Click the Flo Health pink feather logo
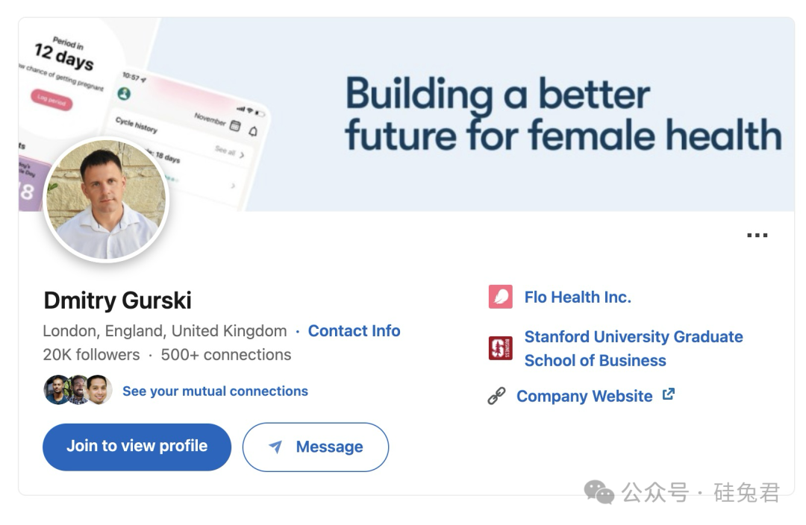The width and height of the screenshot is (806, 525). pyautogui.click(x=500, y=297)
